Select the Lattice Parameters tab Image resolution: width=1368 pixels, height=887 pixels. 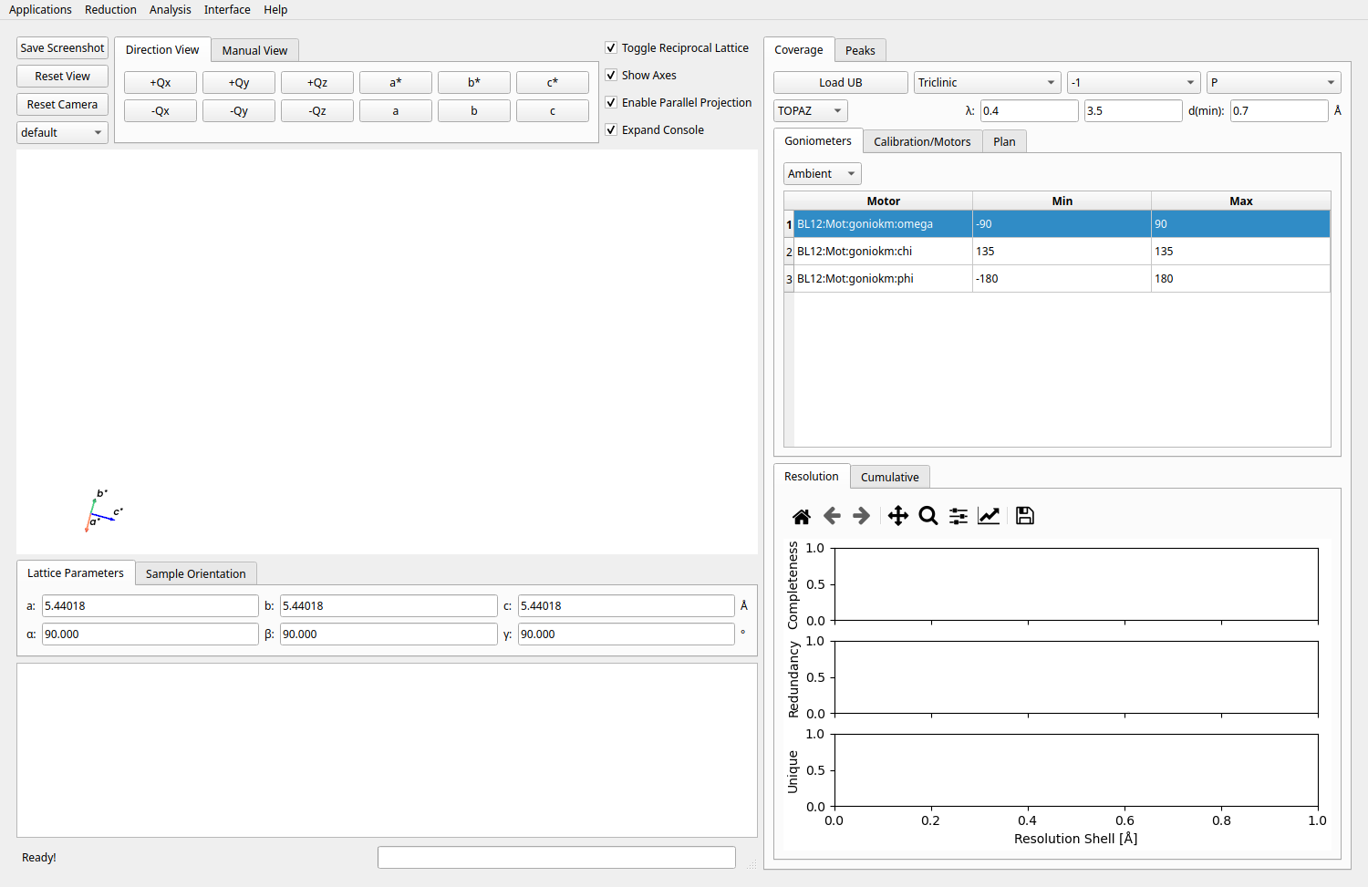pos(76,572)
